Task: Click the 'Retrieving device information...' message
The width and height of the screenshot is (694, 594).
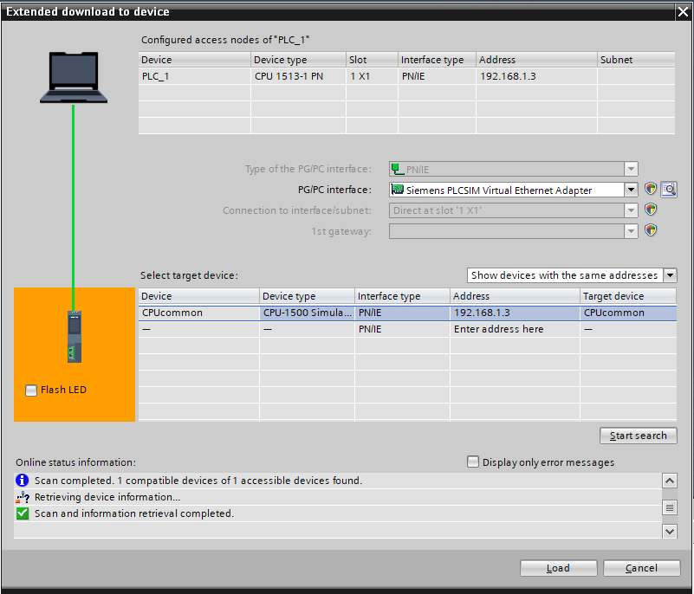Action: [107, 497]
